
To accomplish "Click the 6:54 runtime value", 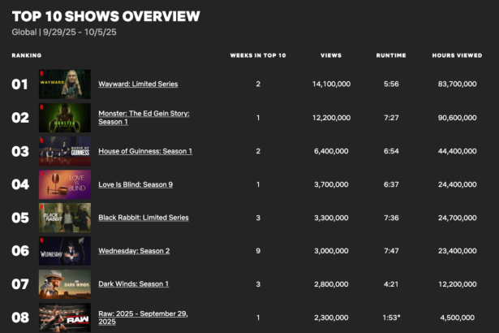I will click(391, 151).
